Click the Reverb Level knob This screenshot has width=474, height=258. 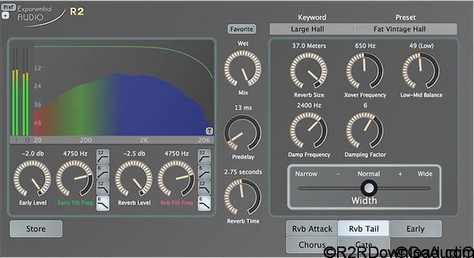pyautogui.click(x=133, y=179)
